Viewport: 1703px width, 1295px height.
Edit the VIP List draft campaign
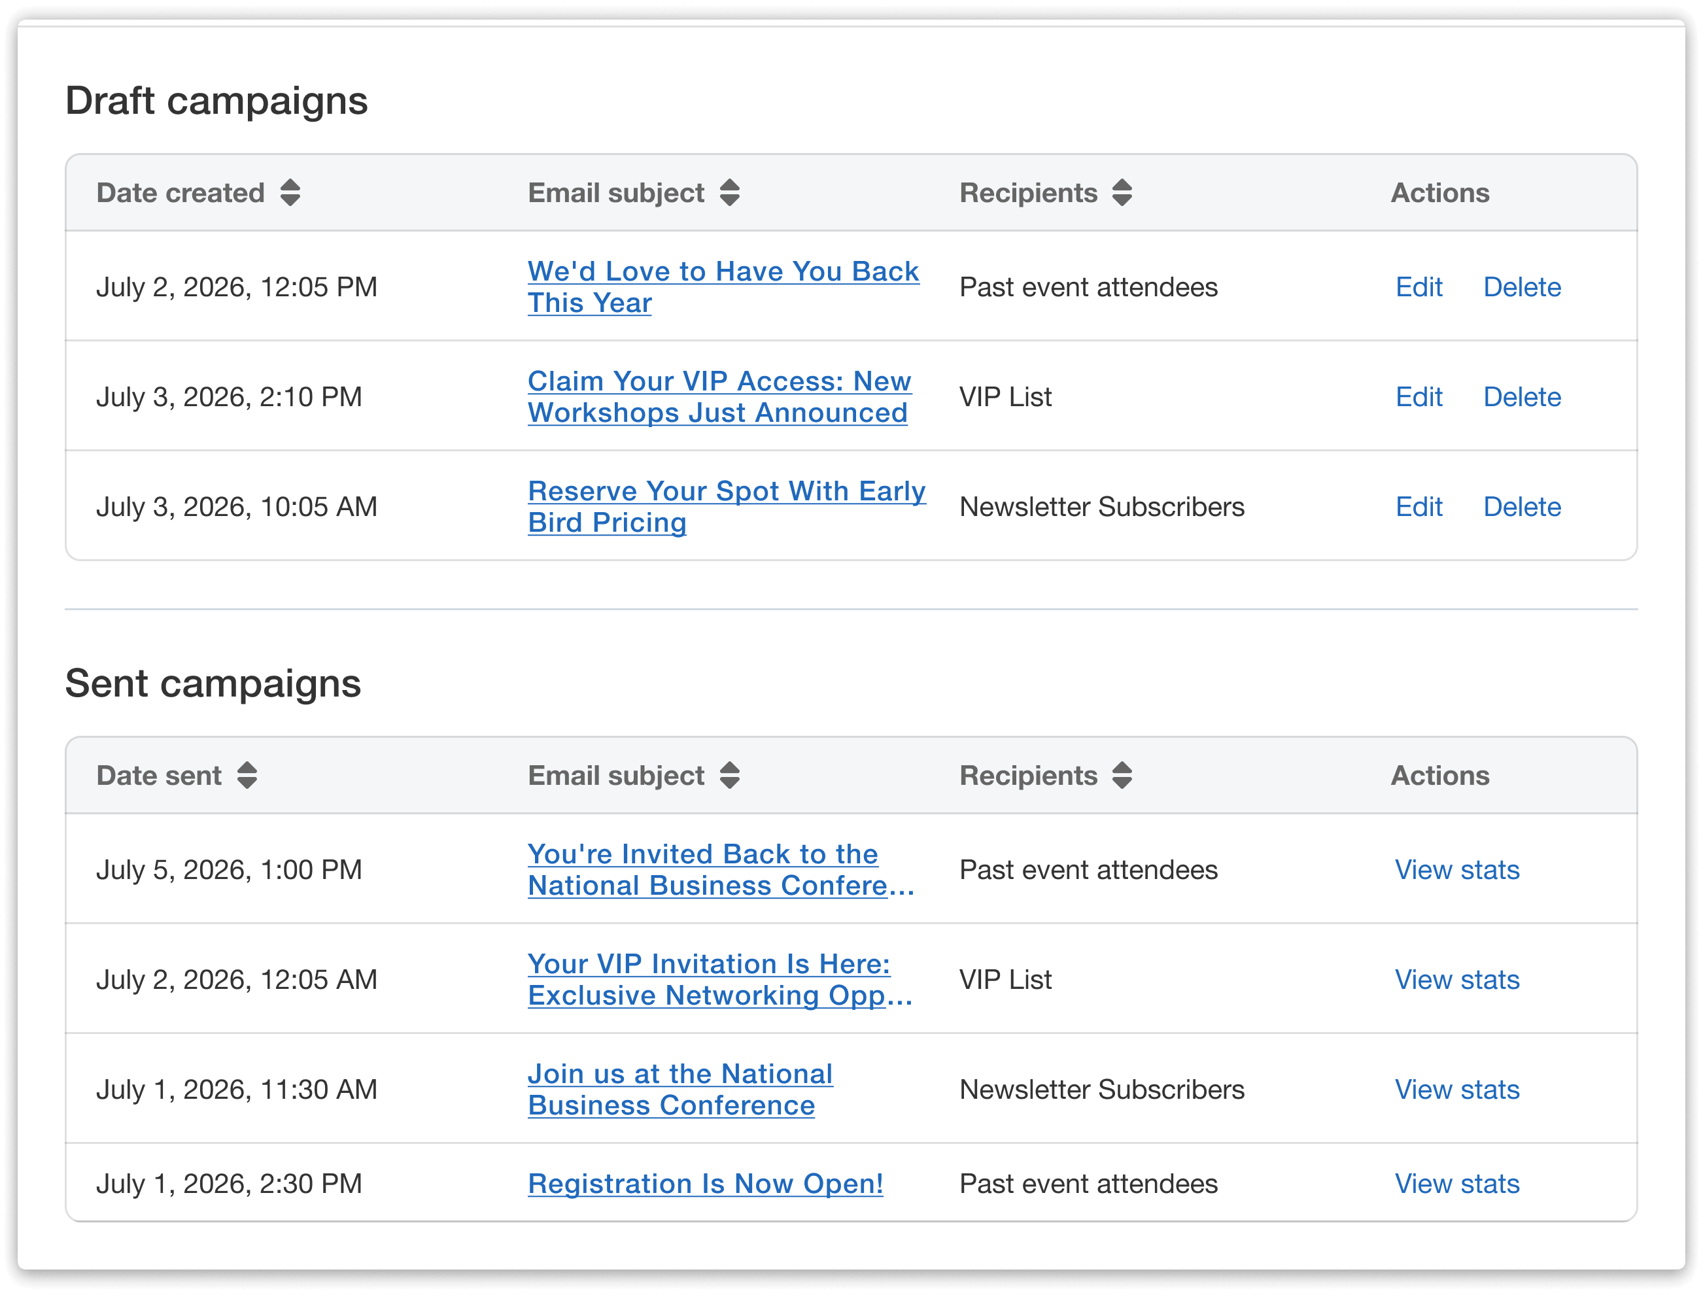[1419, 397]
